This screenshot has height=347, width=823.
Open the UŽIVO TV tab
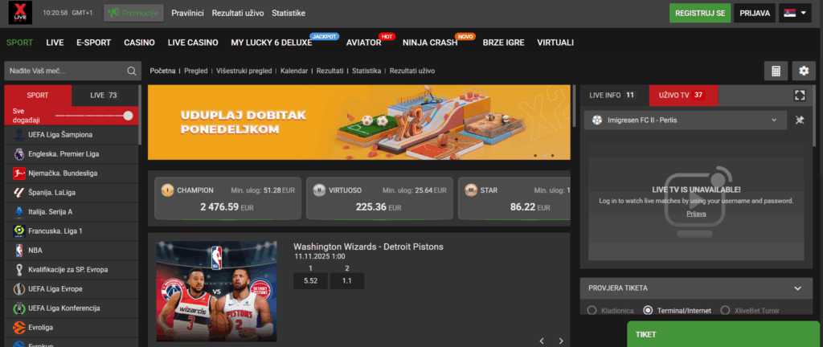[683, 95]
